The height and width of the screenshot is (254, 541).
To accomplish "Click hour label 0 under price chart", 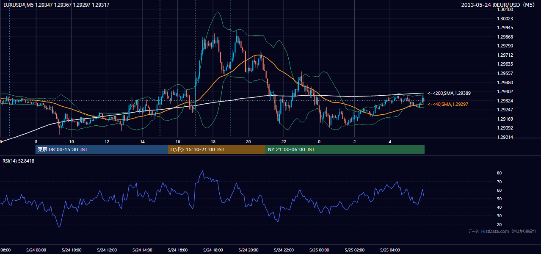I will click(319, 141).
